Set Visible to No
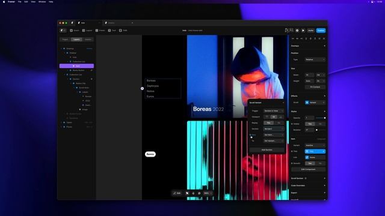This screenshot has height=216, width=385. click(320, 124)
